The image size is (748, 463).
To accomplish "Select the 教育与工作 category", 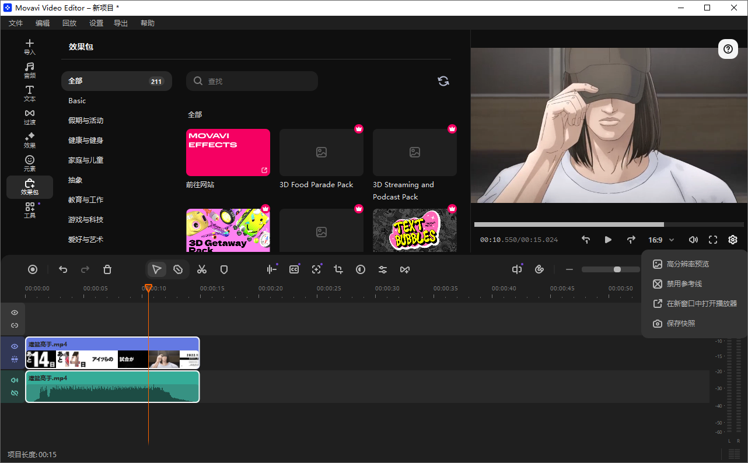I will pos(117,200).
